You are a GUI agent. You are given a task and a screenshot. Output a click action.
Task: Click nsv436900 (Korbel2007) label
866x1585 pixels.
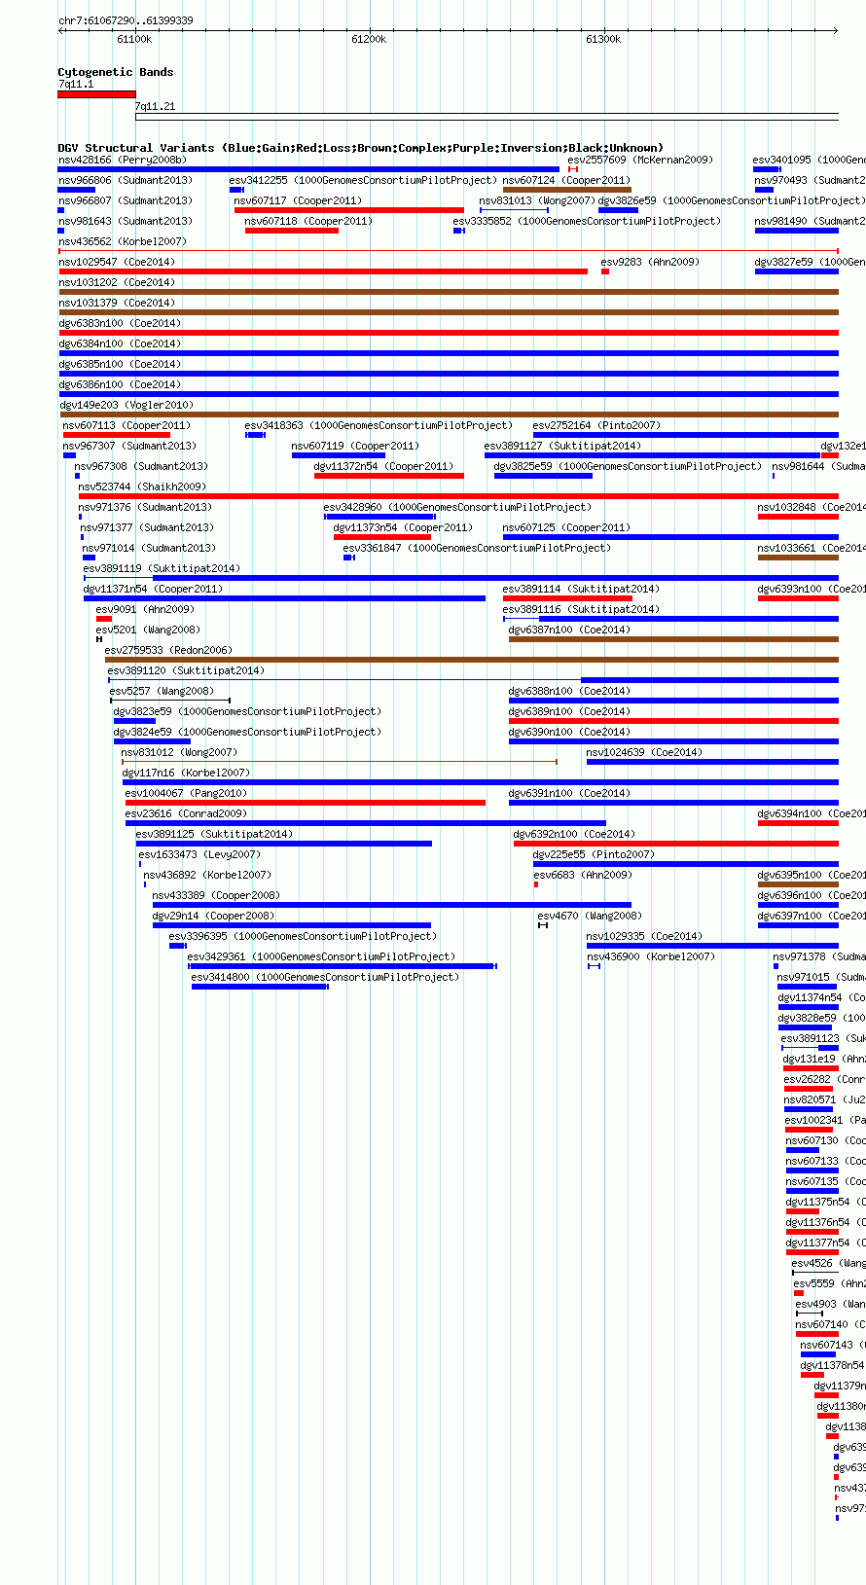pos(651,956)
